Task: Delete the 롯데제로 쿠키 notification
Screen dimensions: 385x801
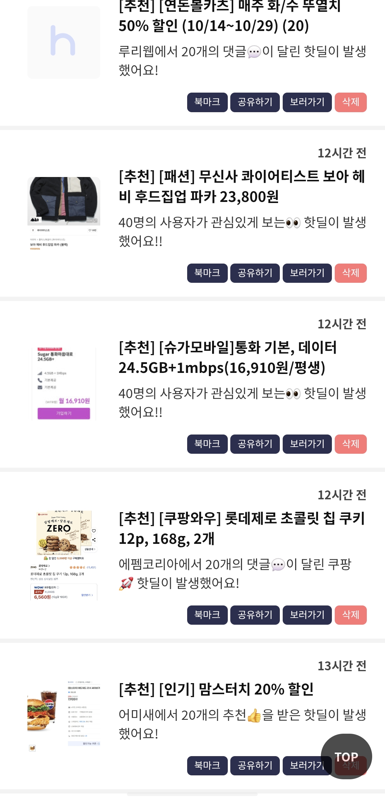Action: pos(351,615)
